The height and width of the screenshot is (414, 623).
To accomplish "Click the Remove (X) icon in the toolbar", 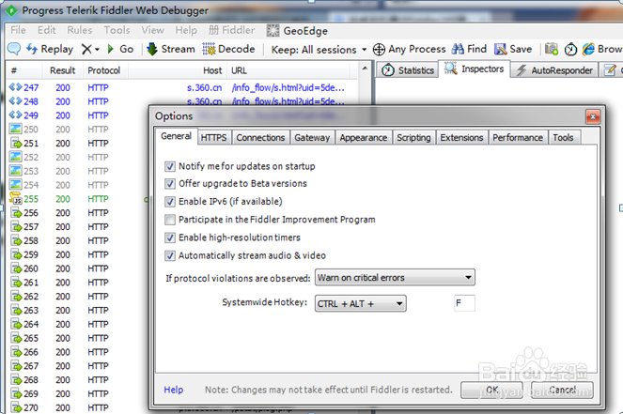I will 86,49.
